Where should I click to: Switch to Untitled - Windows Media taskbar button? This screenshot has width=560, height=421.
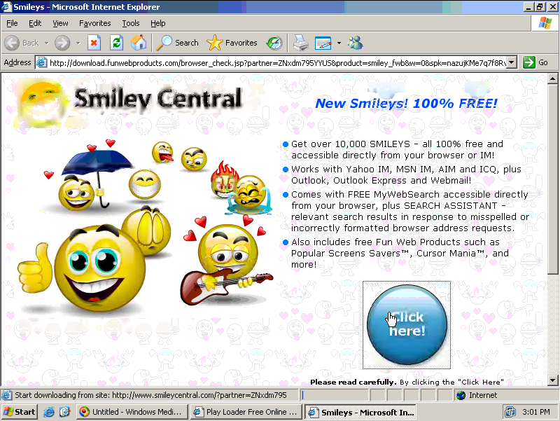[x=132, y=412]
